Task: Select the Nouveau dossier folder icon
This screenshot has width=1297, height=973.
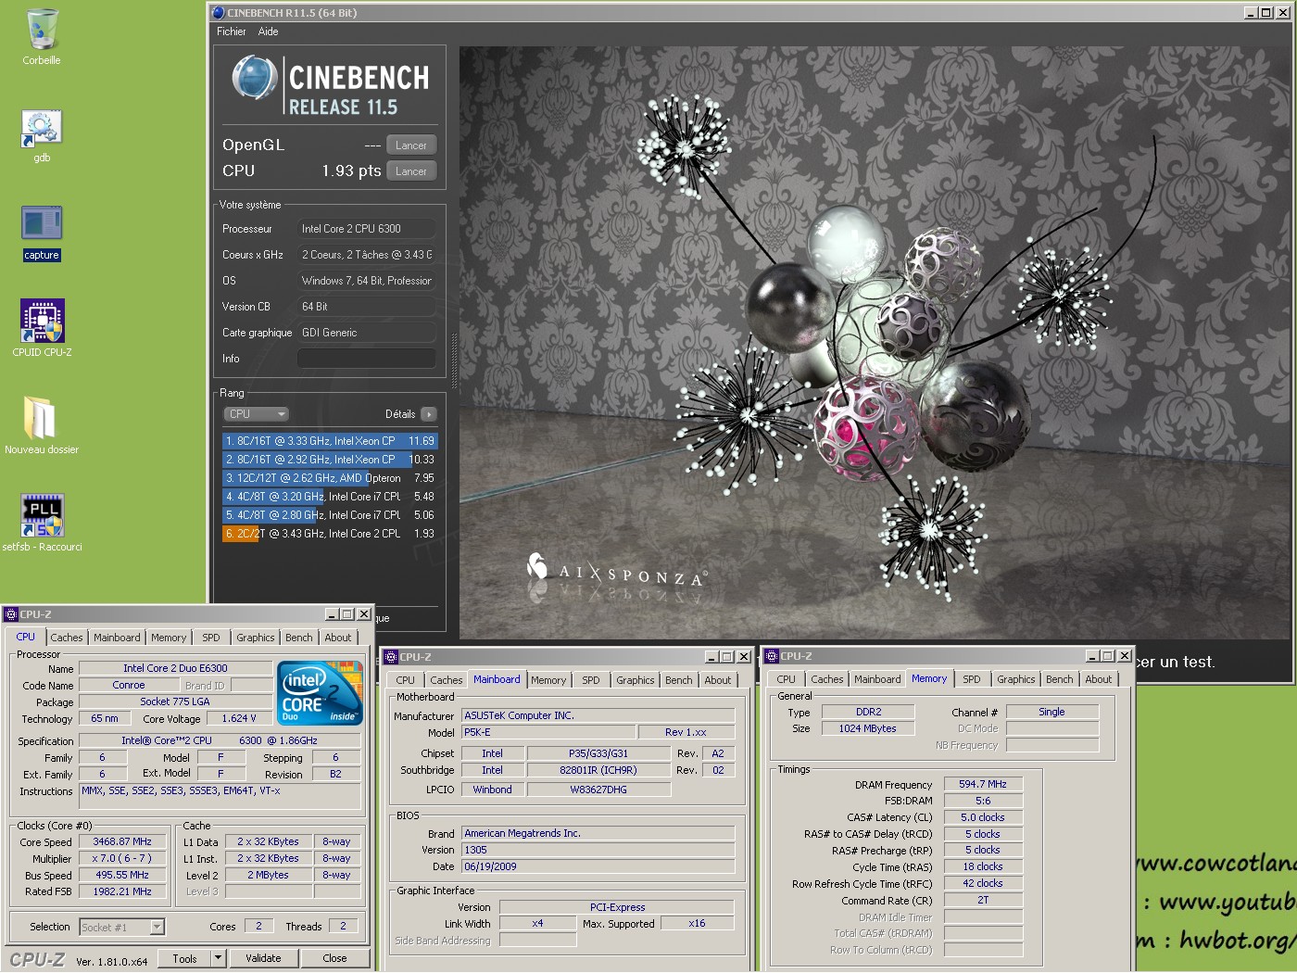Action: pyautogui.click(x=40, y=418)
